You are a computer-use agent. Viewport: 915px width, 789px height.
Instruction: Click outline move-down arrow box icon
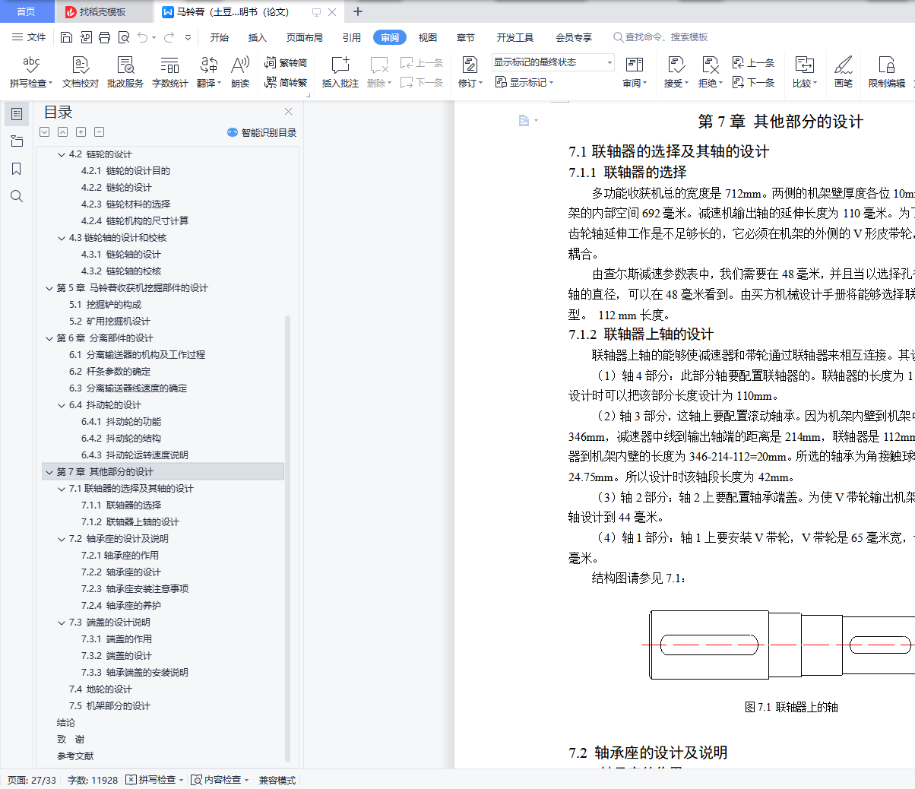(45, 132)
